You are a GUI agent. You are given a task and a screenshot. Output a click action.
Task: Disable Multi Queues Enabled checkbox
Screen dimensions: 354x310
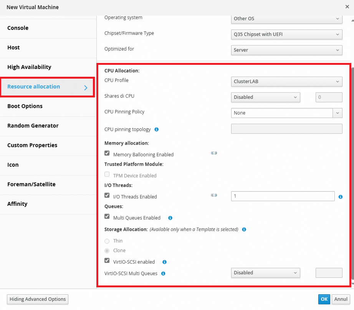(107, 216)
